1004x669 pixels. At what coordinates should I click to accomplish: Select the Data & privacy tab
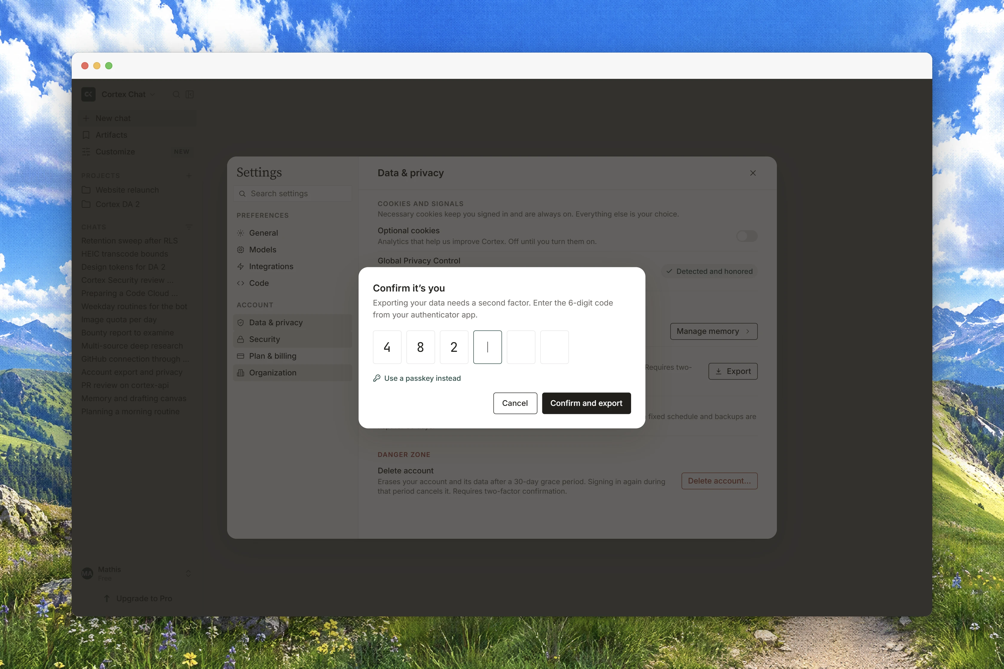[293, 323]
